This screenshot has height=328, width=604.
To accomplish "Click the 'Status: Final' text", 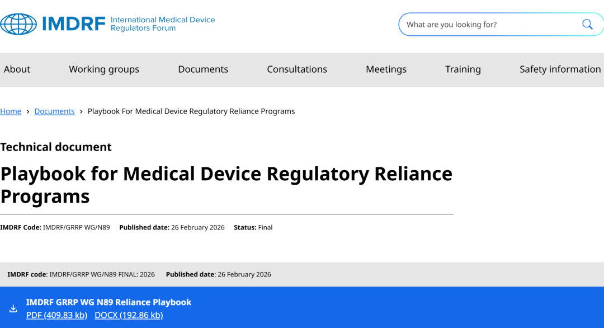I will pos(253,227).
